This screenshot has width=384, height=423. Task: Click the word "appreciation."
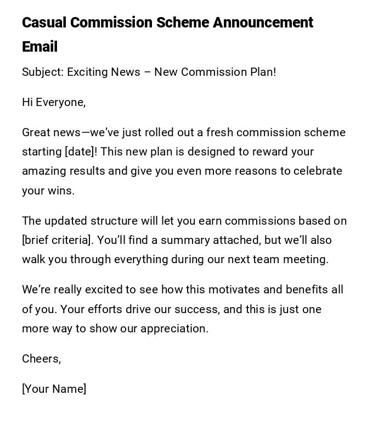(x=174, y=329)
